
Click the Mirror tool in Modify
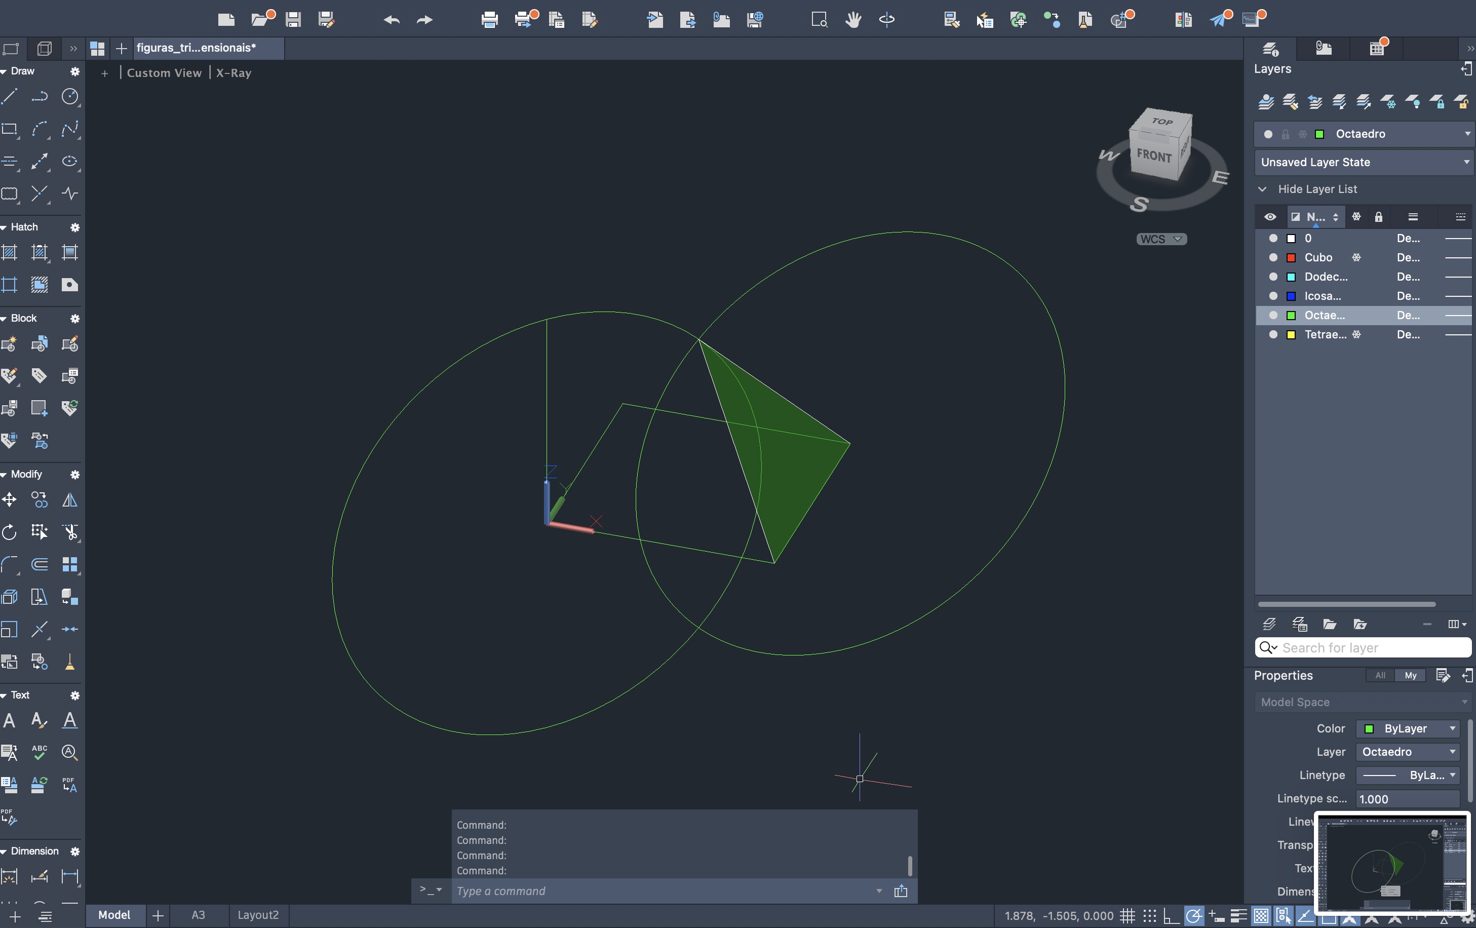[70, 500]
